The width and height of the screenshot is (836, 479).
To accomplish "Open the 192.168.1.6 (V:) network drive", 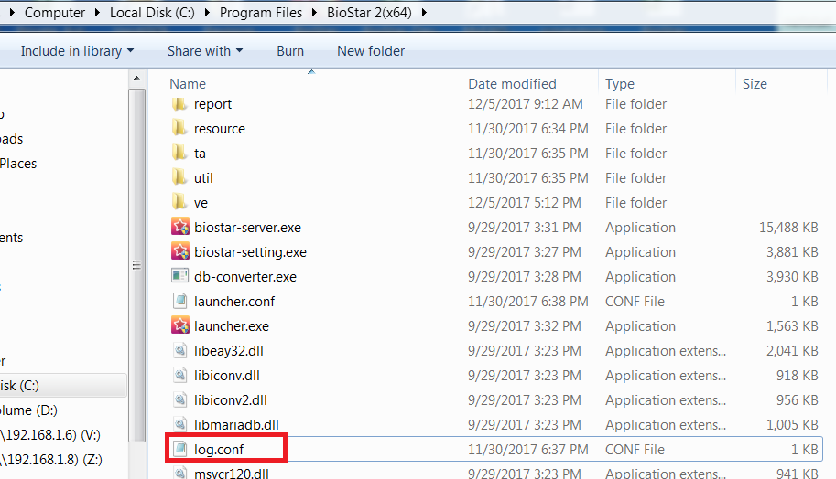I will pos(50,435).
